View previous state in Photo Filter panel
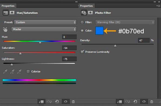161x106 pixels. point(127,101)
